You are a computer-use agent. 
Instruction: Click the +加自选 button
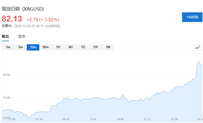192,17
